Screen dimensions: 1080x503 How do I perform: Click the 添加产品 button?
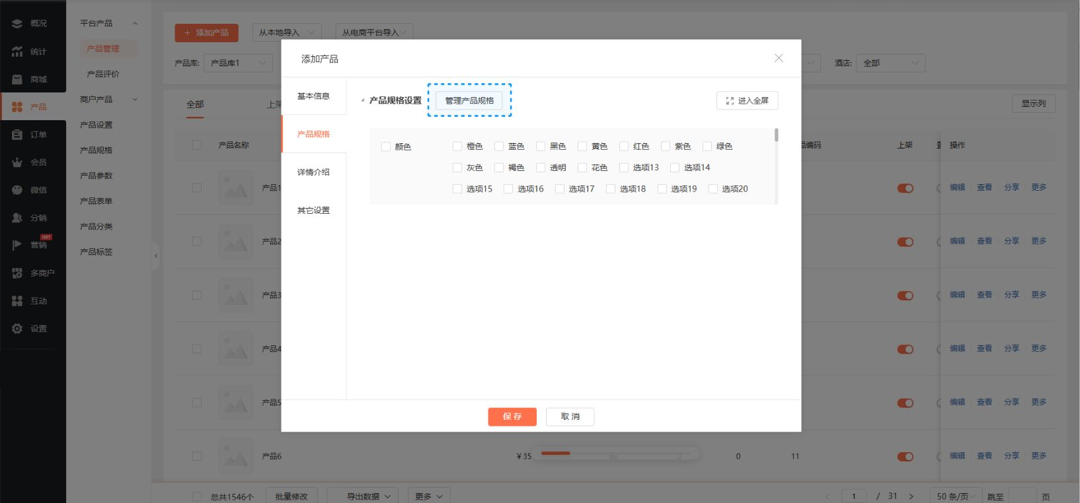click(x=206, y=32)
